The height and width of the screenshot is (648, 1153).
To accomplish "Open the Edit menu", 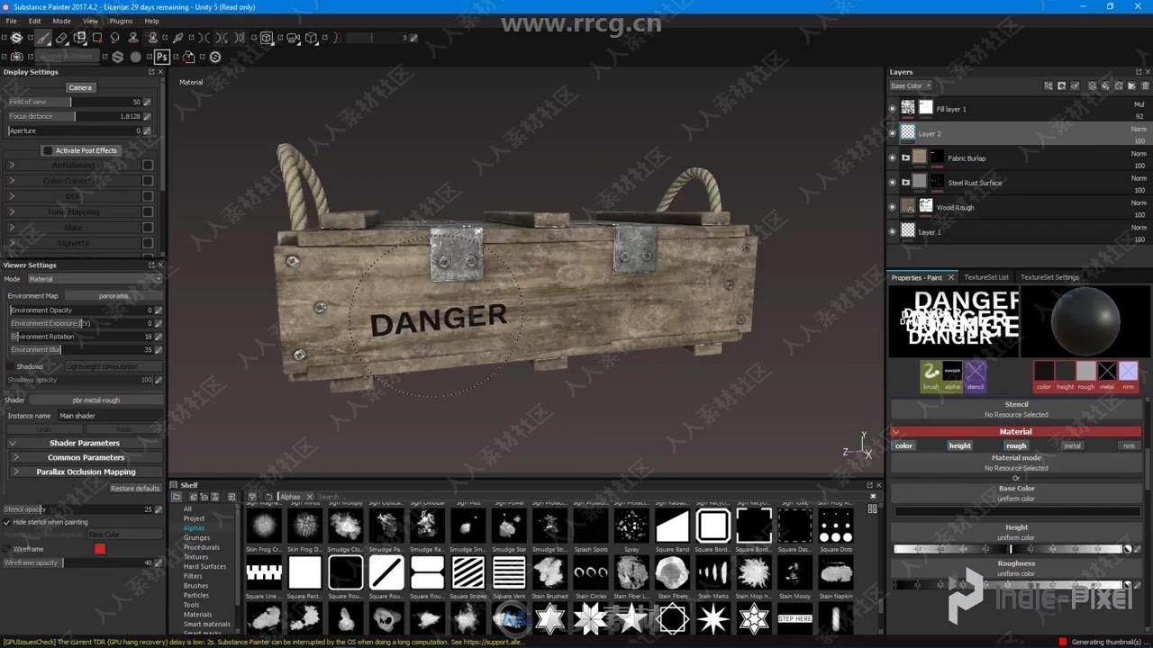I will [x=34, y=21].
